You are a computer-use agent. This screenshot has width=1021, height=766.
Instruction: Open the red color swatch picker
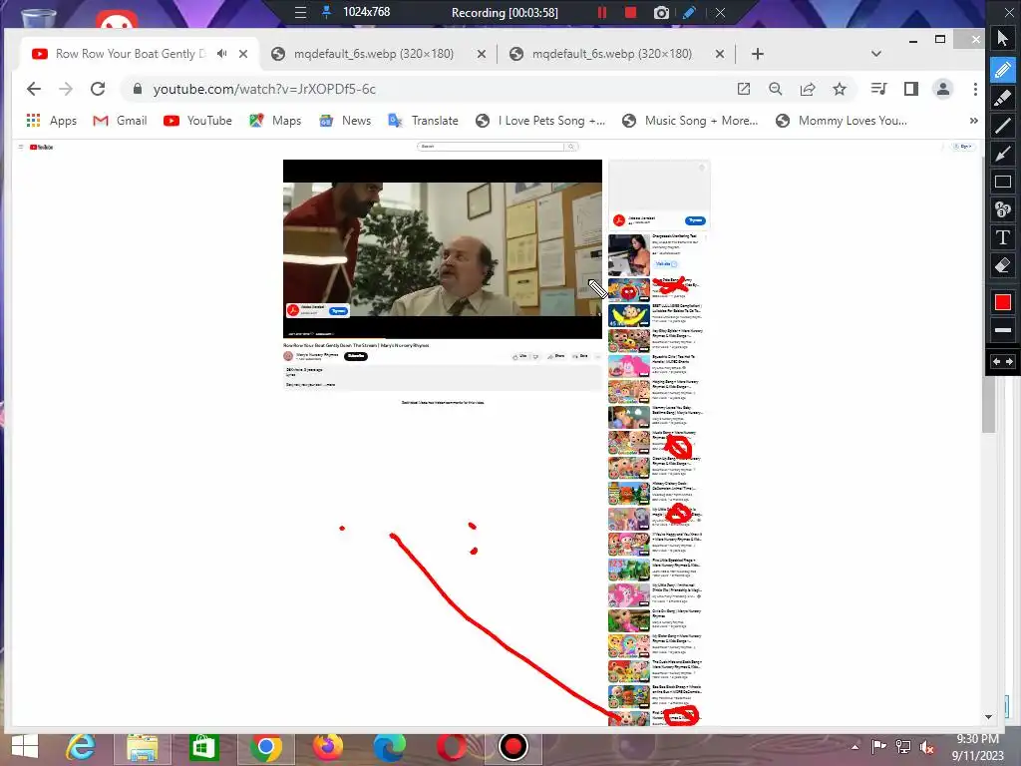1003,302
